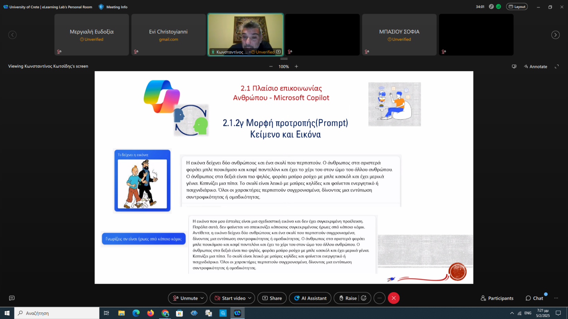Open reactions emoji picker

click(x=364, y=298)
